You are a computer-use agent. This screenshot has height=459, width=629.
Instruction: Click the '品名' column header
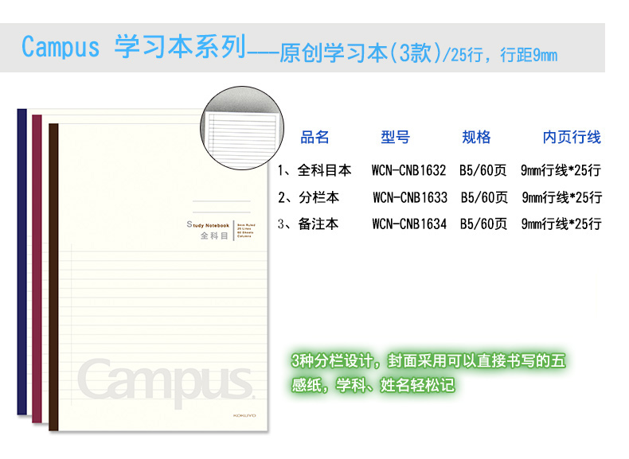tap(314, 137)
